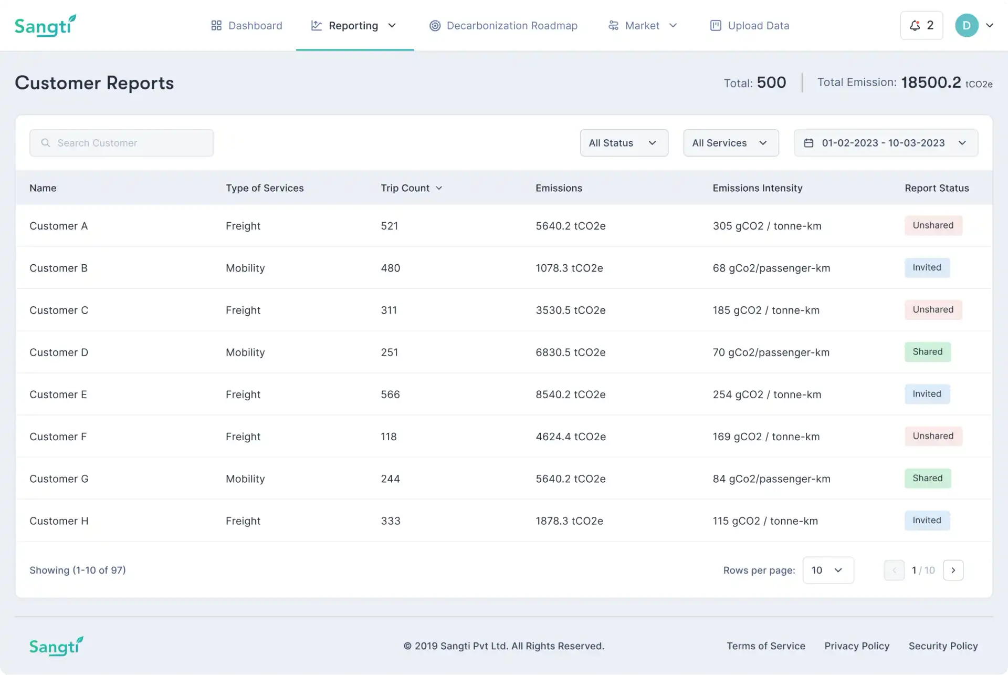Click intensity 68 gCo2/passenger-km
This screenshot has height=675, width=1008.
pos(771,268)
